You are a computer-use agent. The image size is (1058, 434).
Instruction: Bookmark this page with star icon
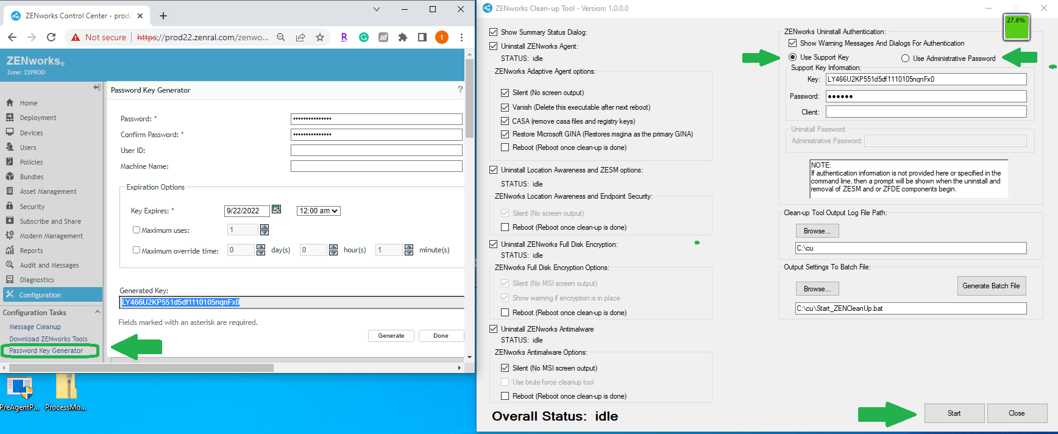320,37
